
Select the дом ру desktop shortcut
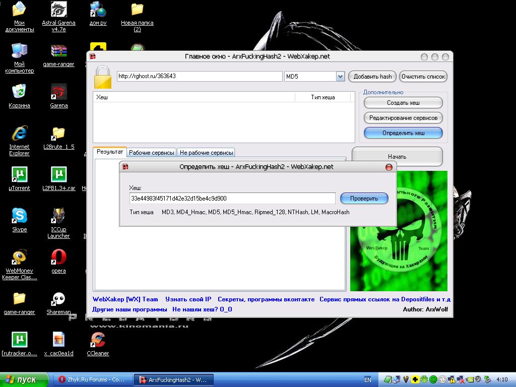click(98, 14)
